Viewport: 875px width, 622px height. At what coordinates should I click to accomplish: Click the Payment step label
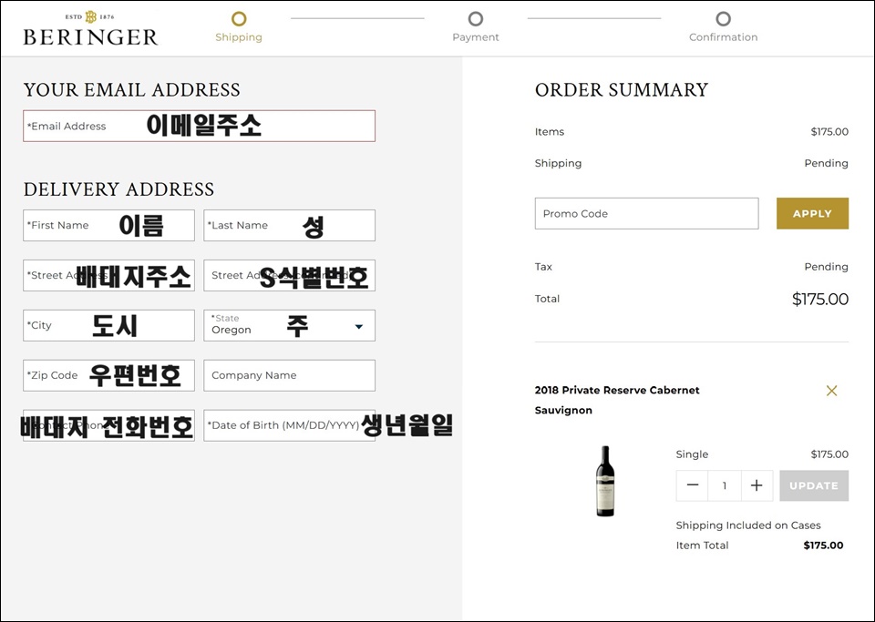(x=476, y=37)
